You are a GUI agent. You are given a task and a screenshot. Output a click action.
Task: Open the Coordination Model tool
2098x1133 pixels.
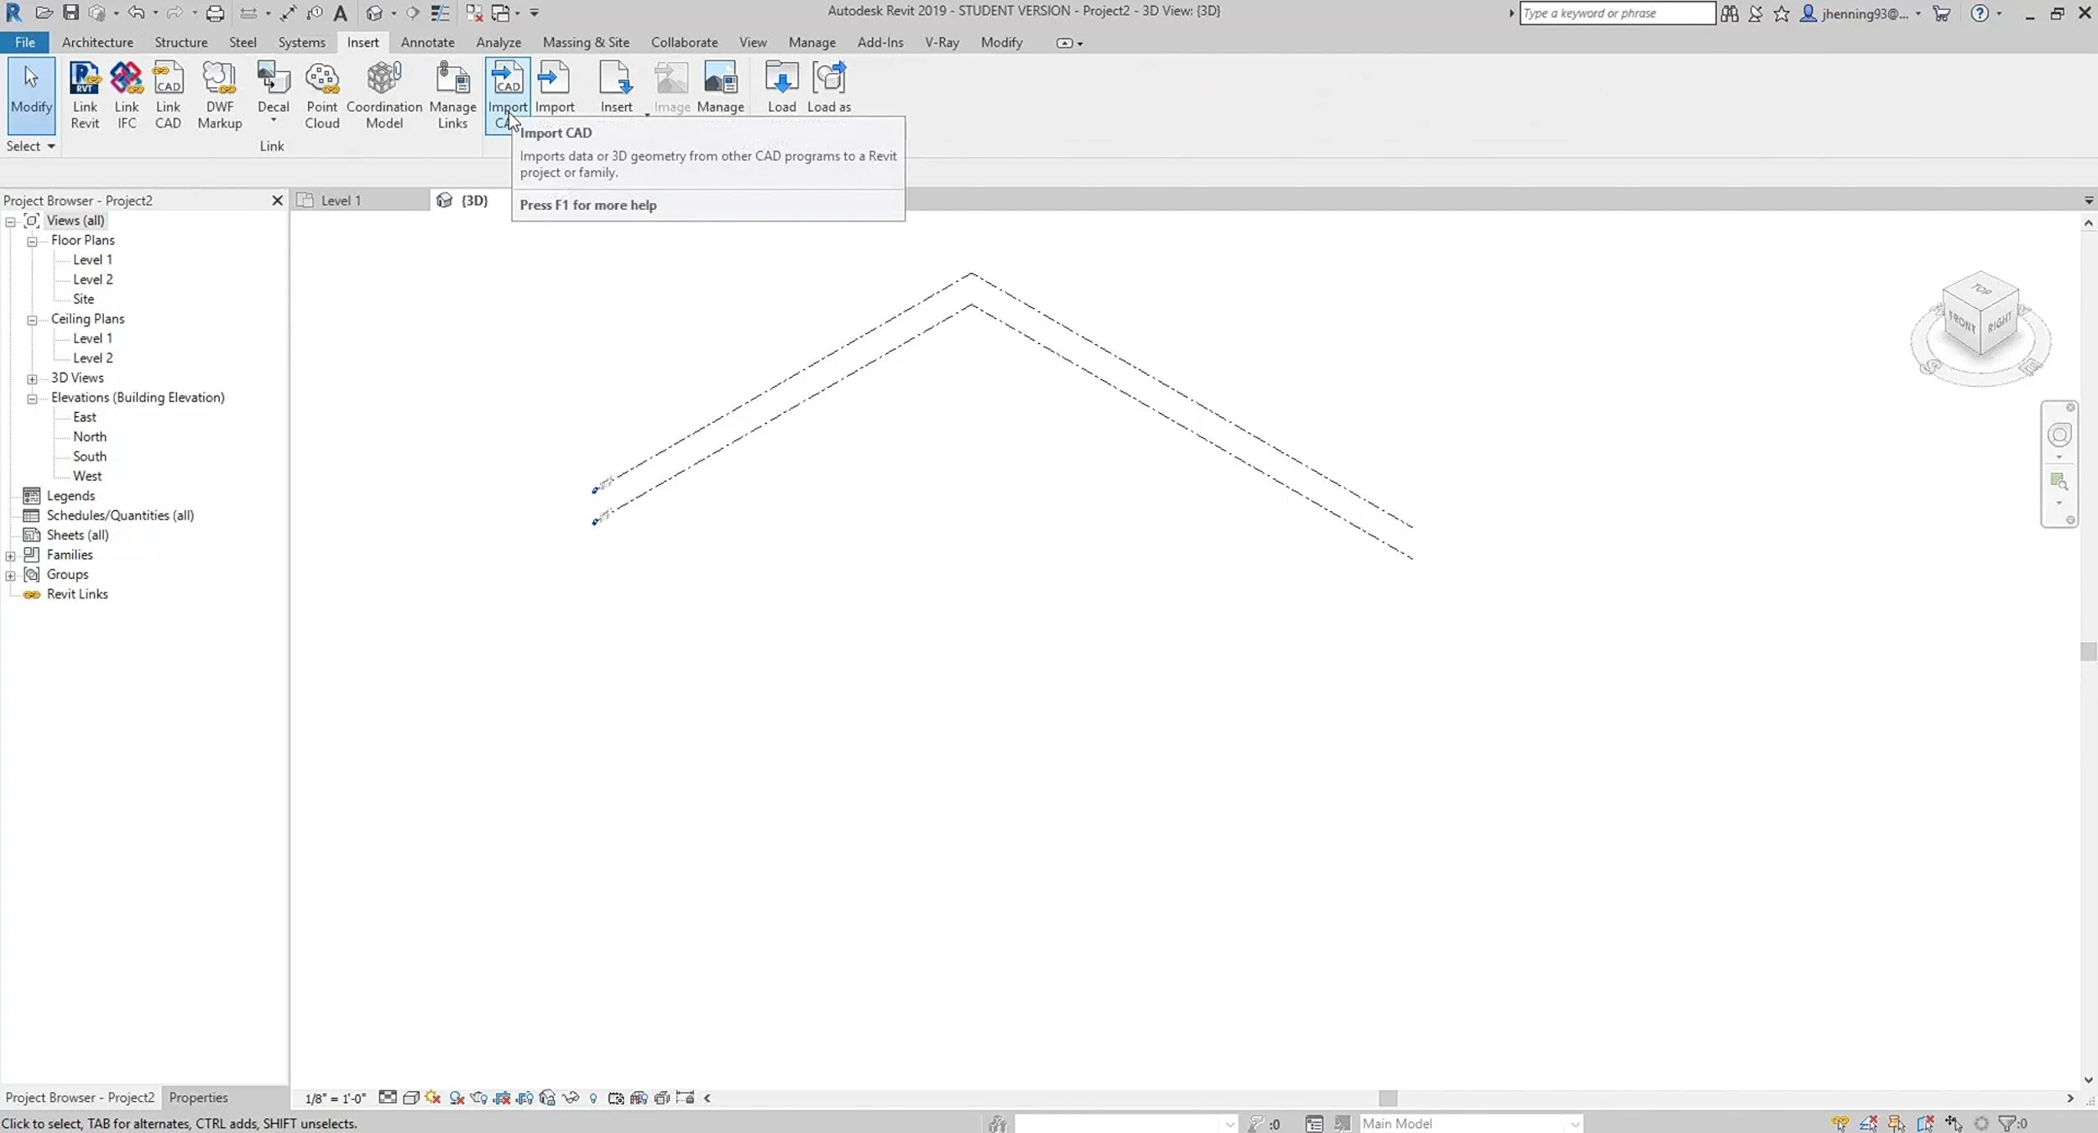click(384, 95)
